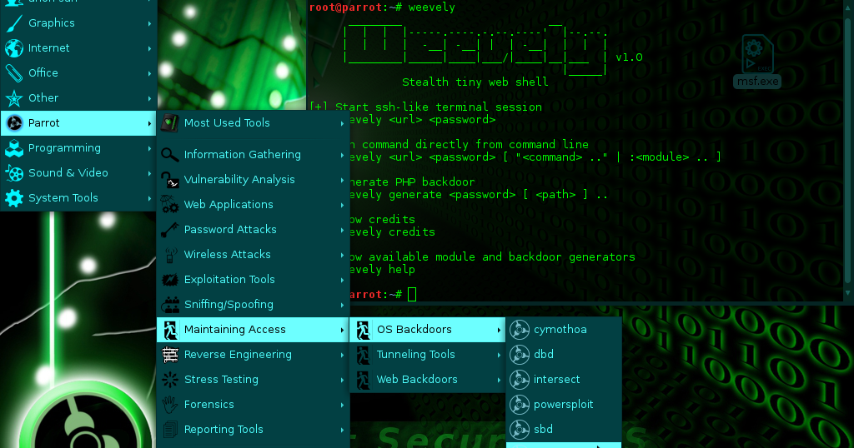The height and width of the screenshot is (448, 854).
Task: Expand the Tunneling Tools submenu arrow
Action: pyautogui.click(x=499, y=355)
